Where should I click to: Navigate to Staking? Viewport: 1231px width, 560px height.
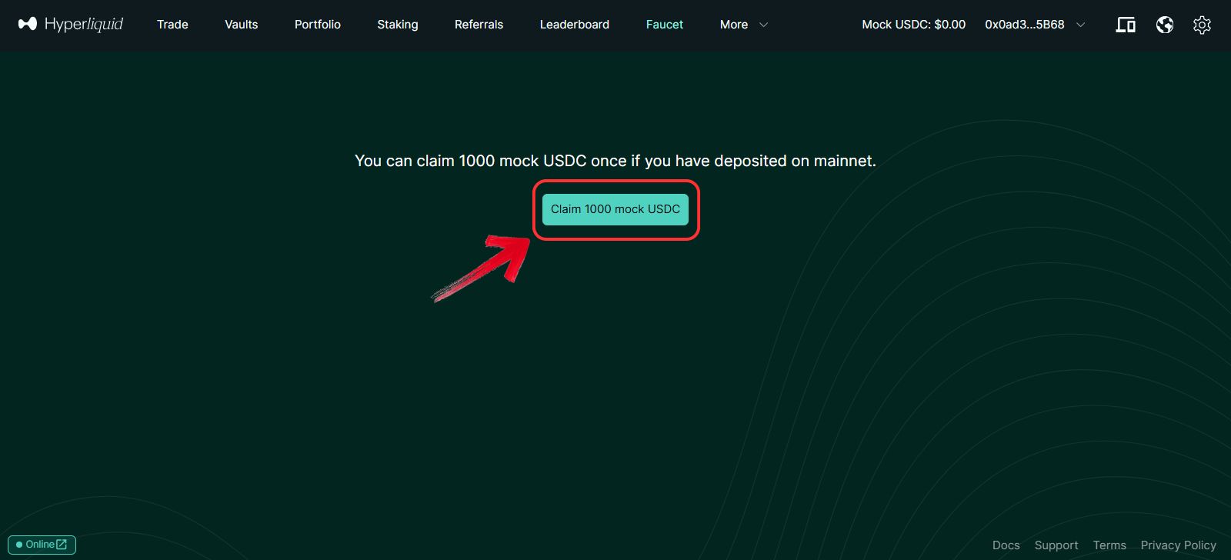[398, 25]
